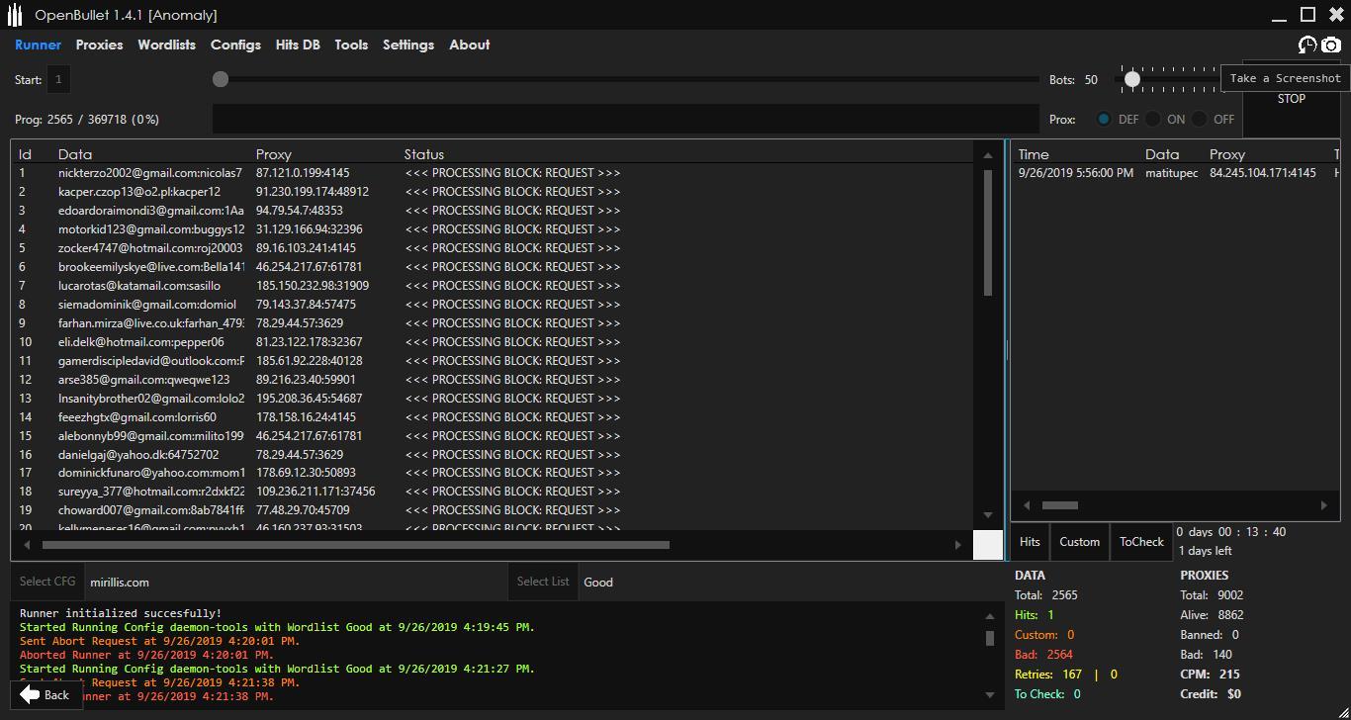Click proxy 109.236.211.171:37456 cell
Image resolution: width=1351 pixels, height=720 pixels.
click(315, 492)
